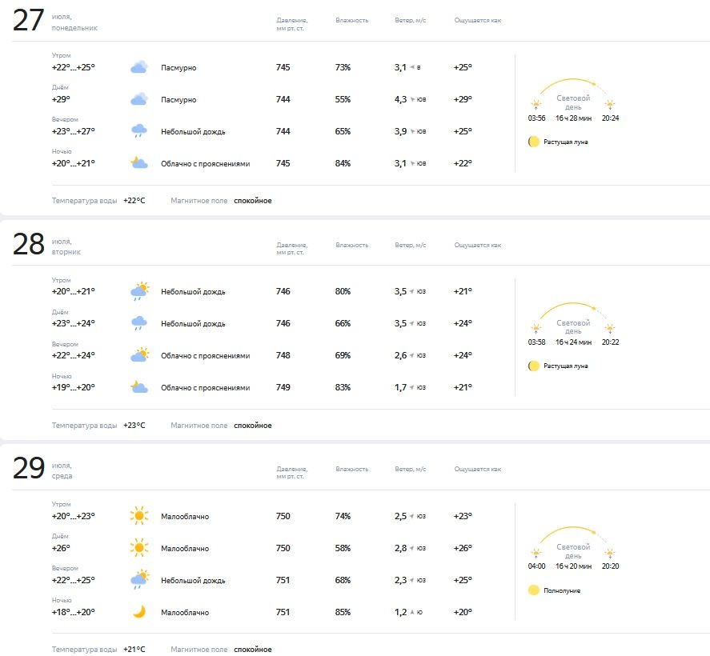Click the rain cloud icon for July 27 evening
Viewport: 710px width, 656px height.
point(139,131)
